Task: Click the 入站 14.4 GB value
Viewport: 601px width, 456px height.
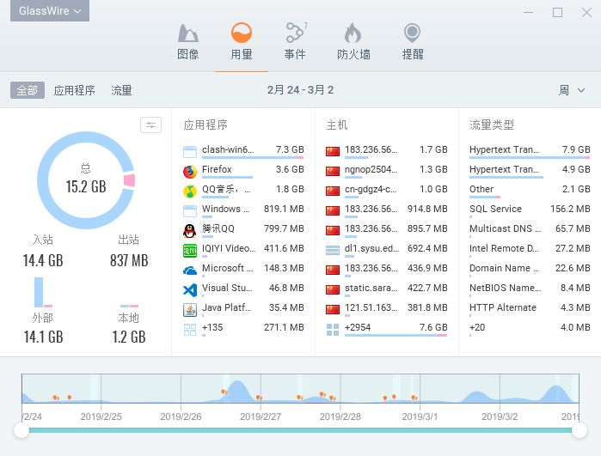Action: pyautogui.click(x=43, y=260)
